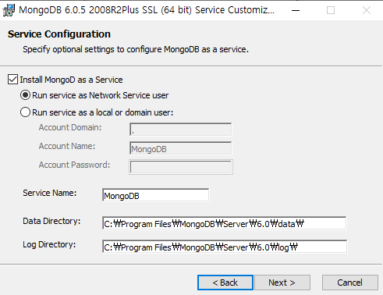Click the Service Name label
This screenshot has width=383, height=295.
pos(50,193)
